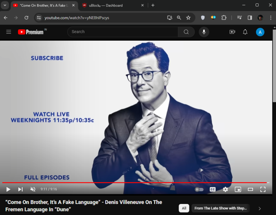Click the video title "Come On Brother"
The height and width of the screenshot is (215, 276).
point(83,206)
